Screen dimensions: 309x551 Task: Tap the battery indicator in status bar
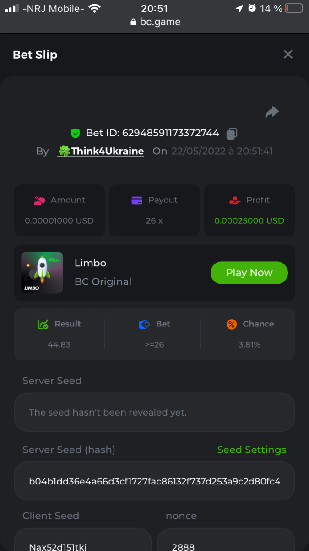click(293, 8)
